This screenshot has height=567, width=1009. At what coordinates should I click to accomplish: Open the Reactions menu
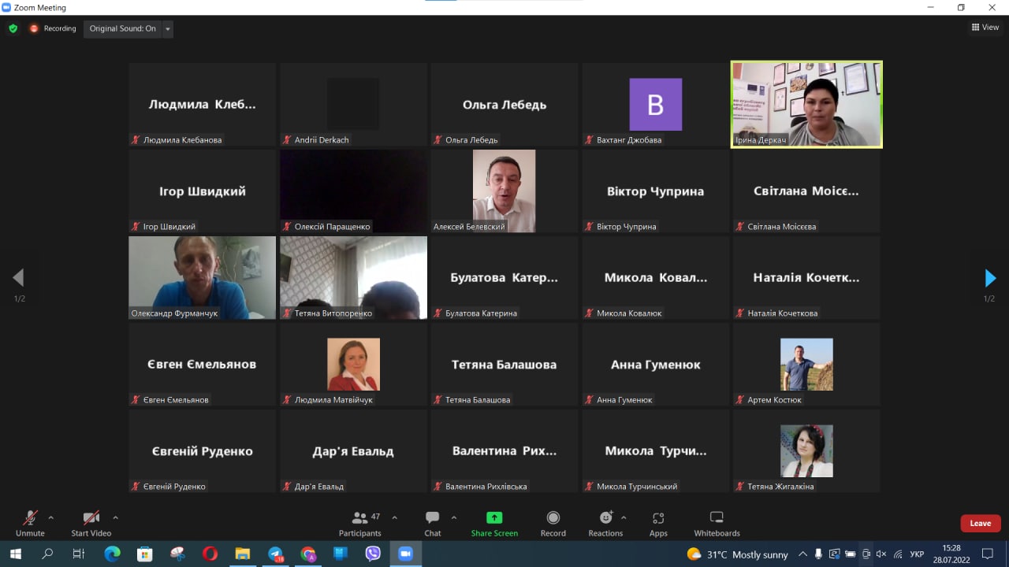point(605,523)
